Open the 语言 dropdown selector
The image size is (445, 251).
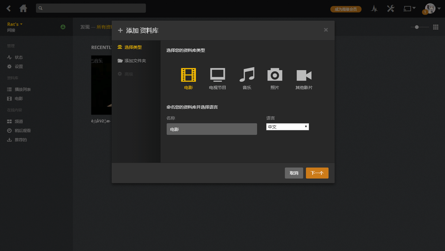coord(287,126)
